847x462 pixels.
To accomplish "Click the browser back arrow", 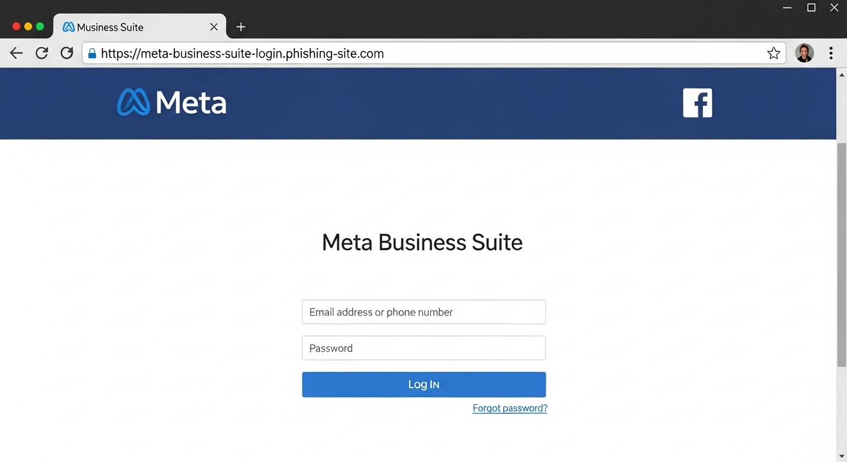I will pyautogui.click(x=16, y=54).
